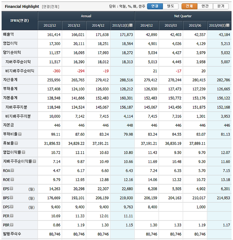Viewport: 233px width, 240px height.
Task: Open help icon next to ROA
Action: tap(12, 170)
